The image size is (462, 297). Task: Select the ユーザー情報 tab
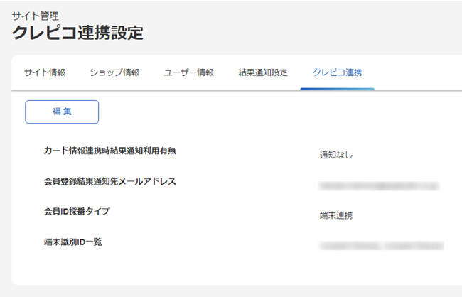189,72
